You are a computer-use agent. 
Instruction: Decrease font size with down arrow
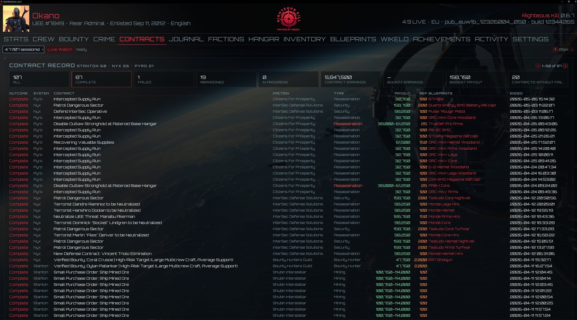(555, 49)
